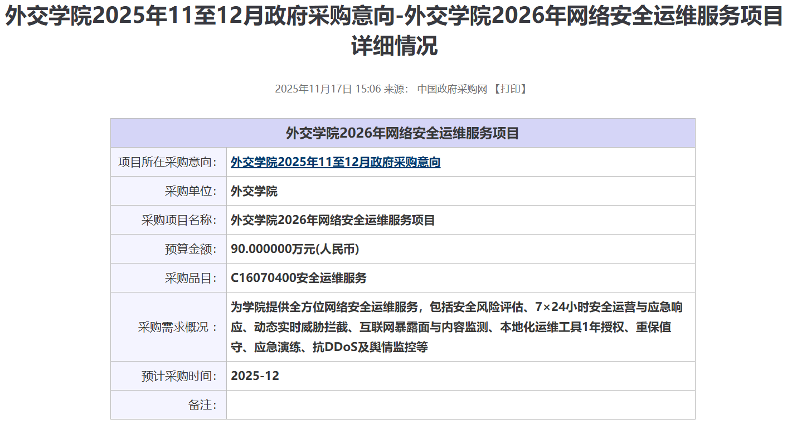Select the 90.000000万元(人民币) budget value
The image size is (787, 424).
tap(295, 249)
